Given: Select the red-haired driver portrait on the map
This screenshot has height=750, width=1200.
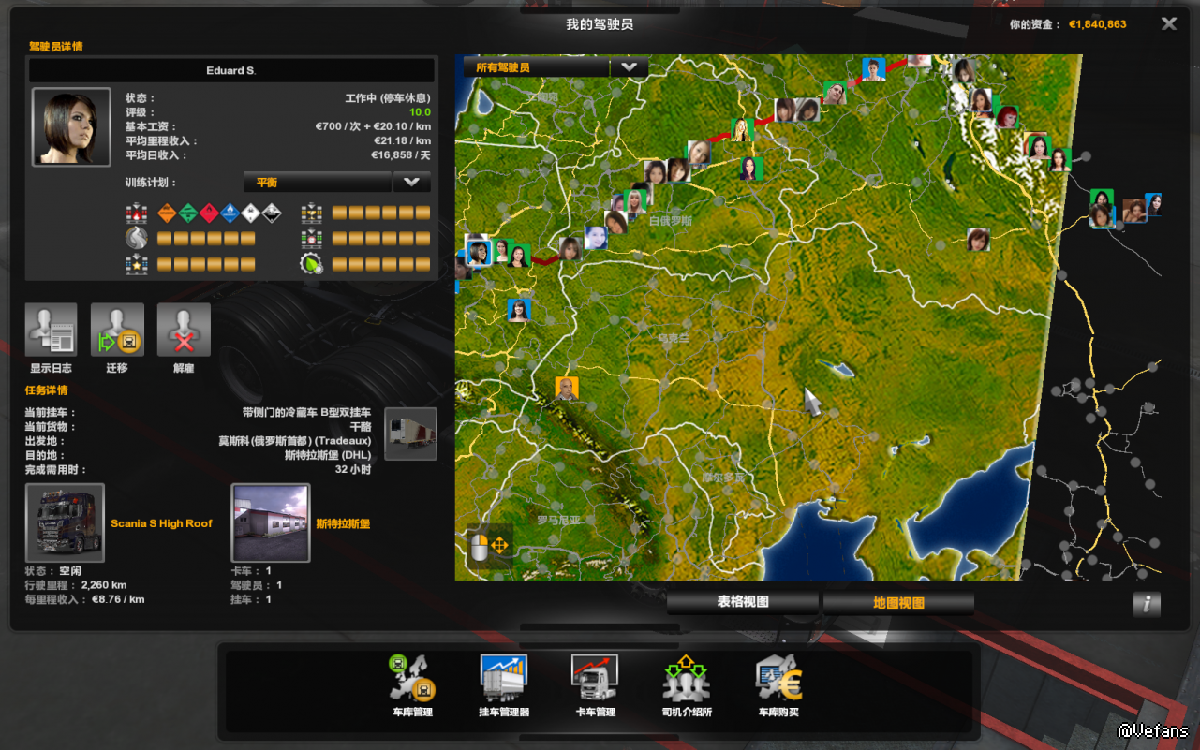Looking at the screenshot, I should 1008,117.
